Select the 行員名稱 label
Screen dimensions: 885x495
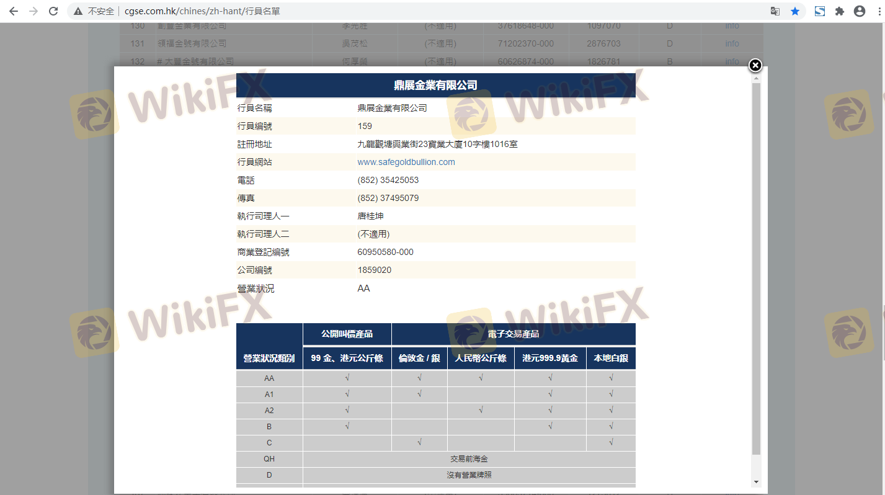[x=255, y=108]
